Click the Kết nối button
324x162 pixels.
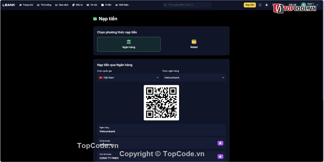292,5
